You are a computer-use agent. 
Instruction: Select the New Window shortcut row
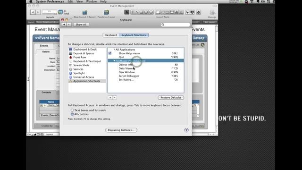(x=146, y=72)
